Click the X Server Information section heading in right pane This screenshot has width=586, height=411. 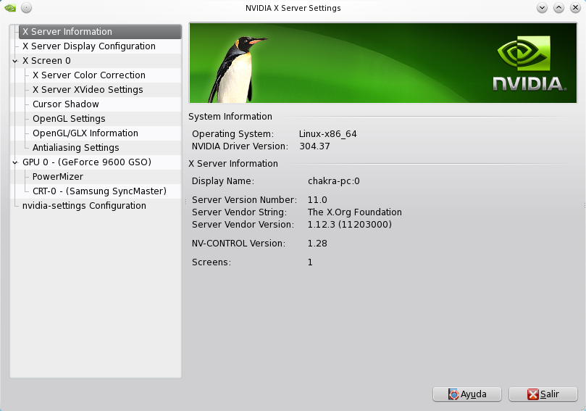coord(233,164)
